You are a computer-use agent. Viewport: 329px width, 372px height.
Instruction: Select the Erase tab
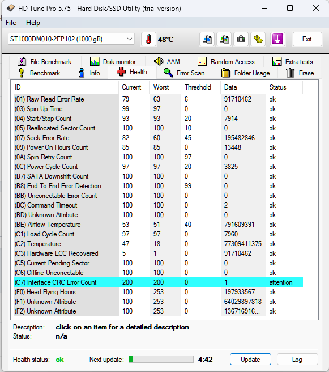pos(300,73)
